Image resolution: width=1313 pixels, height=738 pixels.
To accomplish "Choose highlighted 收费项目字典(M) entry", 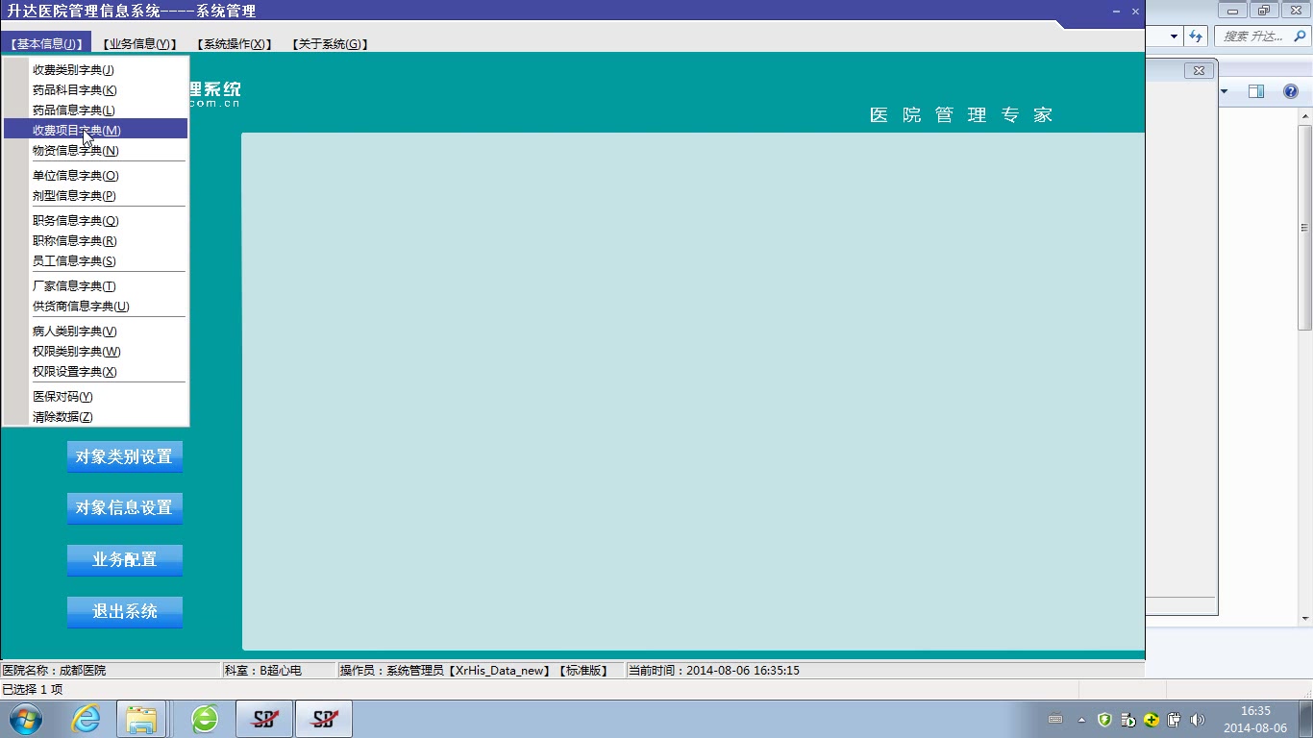I will [x=95, y=130].
